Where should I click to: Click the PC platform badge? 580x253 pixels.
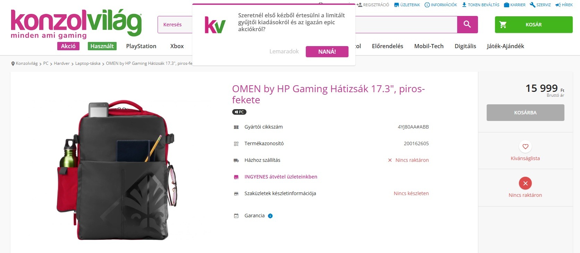(x=239, y=112)
